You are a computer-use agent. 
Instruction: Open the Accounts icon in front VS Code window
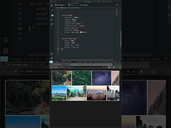pyautogui.click(x=52, y=54)
